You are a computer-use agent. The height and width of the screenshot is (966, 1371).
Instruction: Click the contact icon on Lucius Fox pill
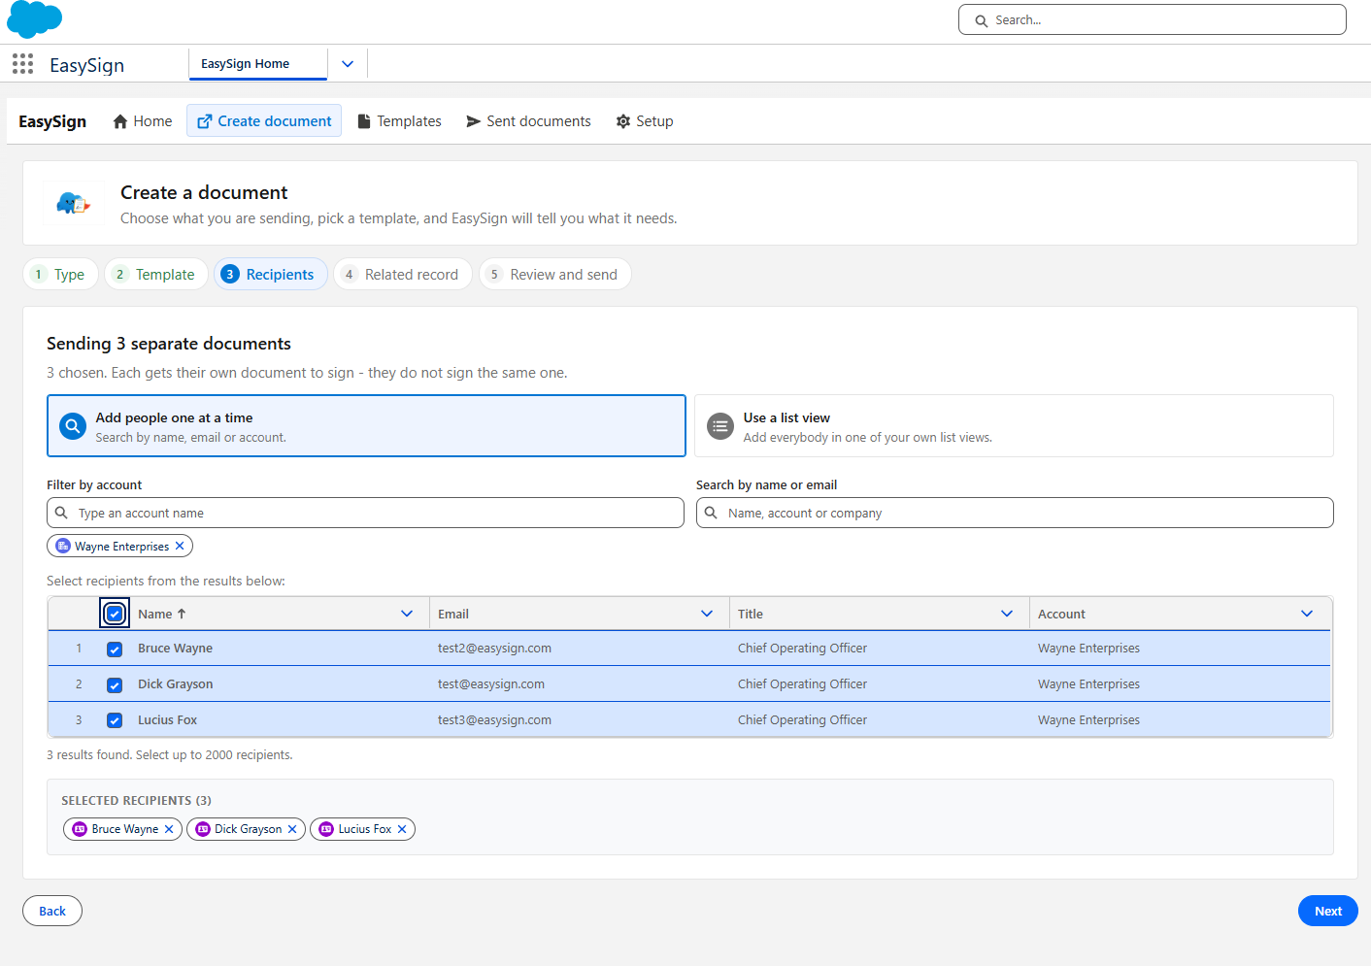click(x=326, y=829)
